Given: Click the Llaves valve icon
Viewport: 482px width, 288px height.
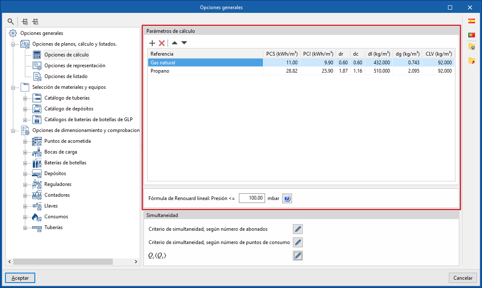Looking at the screenshot, I should tap(37, 206).
